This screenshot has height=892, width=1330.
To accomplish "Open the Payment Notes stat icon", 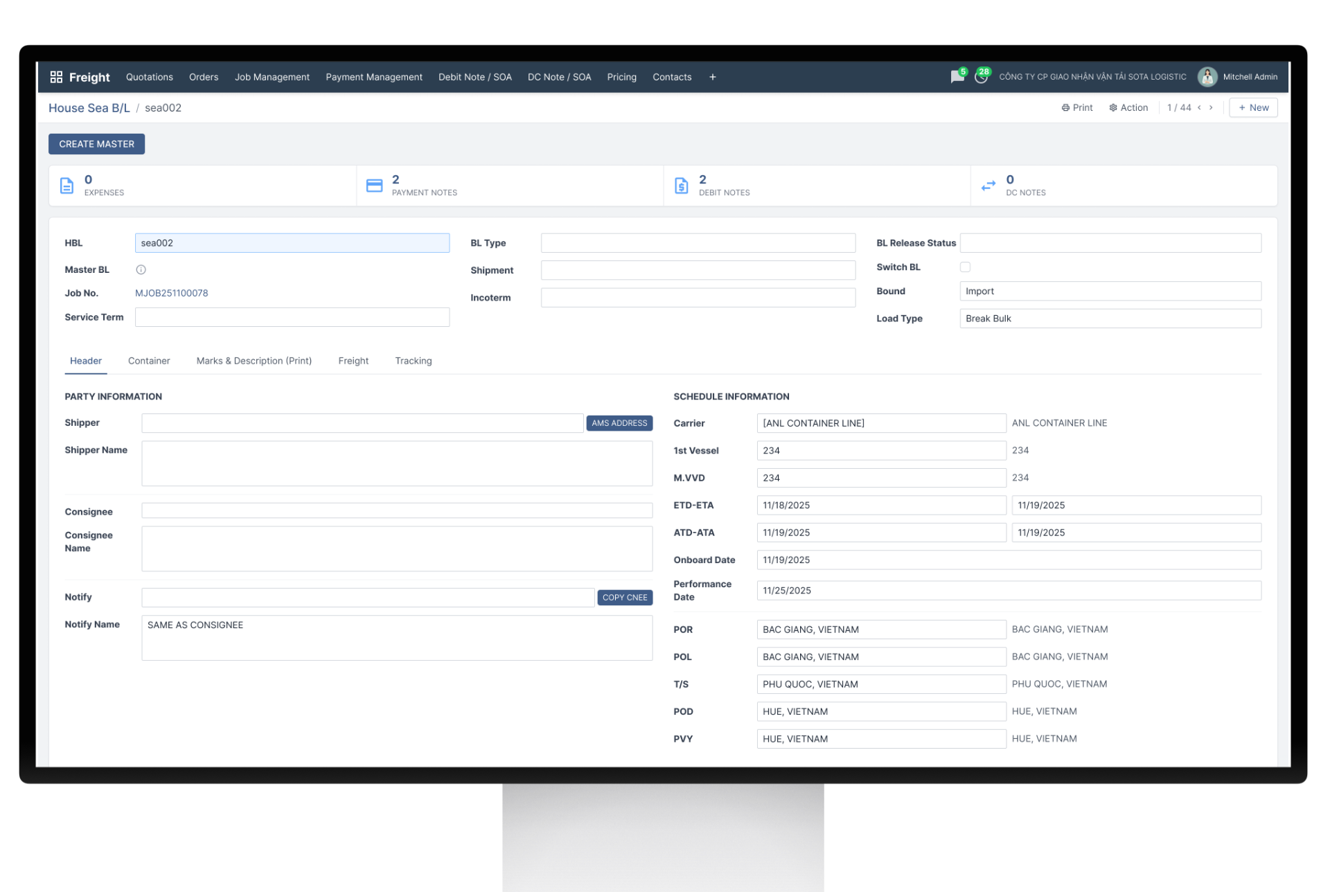I will pyautogui.click(x=374, y=186).
